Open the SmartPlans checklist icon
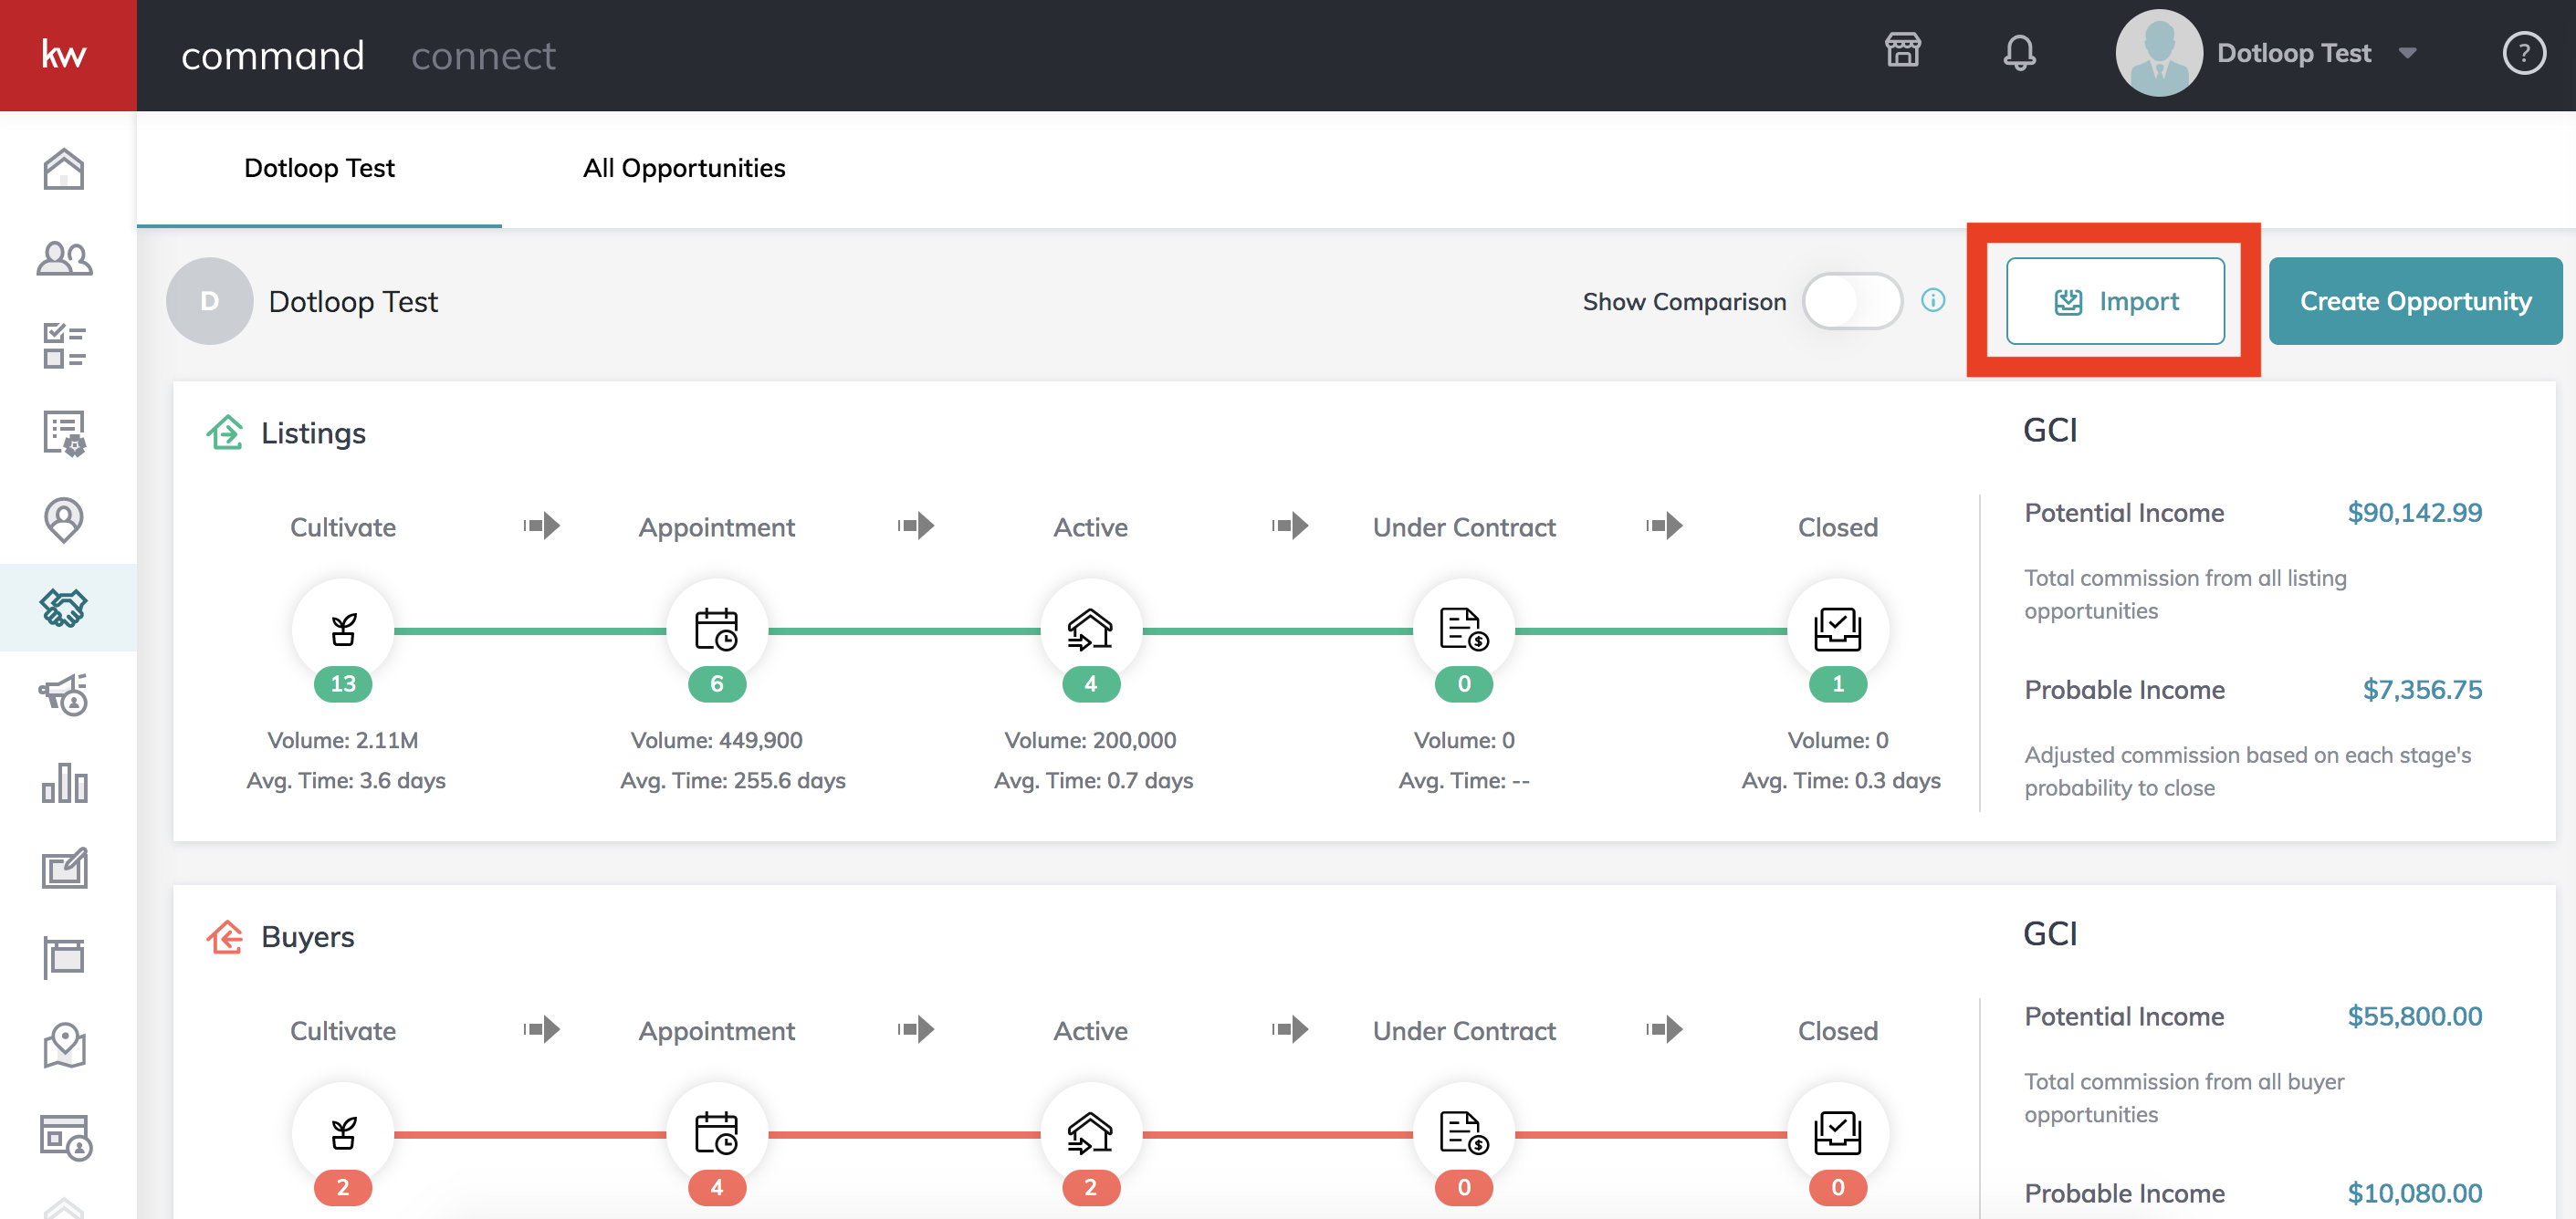 [x=63, y=346]
